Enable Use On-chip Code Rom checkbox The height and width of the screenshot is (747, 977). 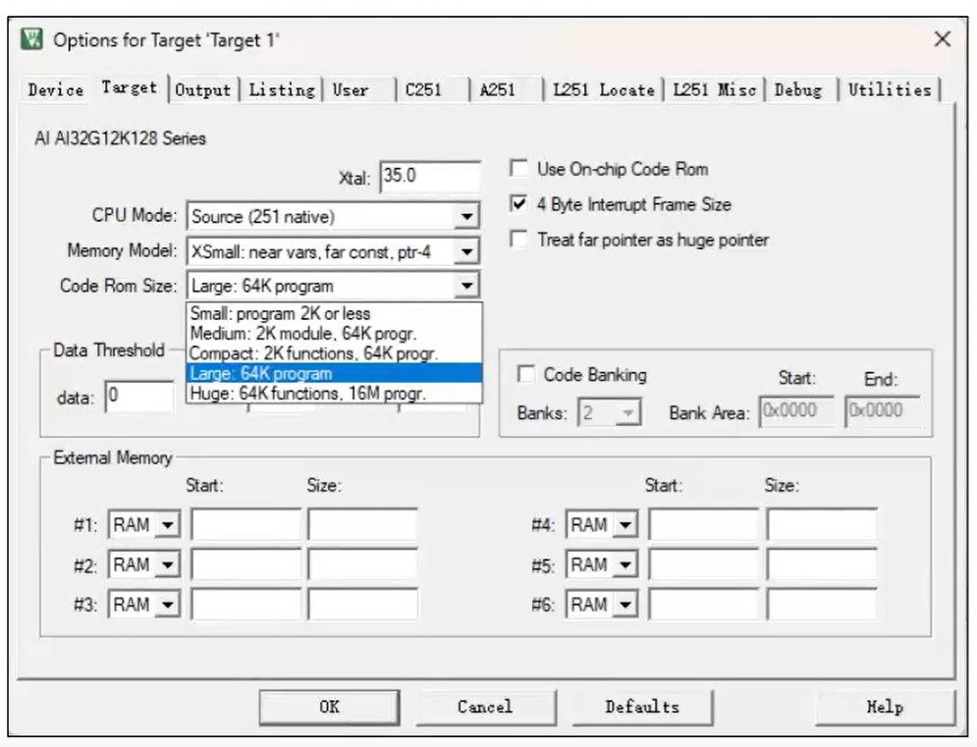click(x=518, y=169)
